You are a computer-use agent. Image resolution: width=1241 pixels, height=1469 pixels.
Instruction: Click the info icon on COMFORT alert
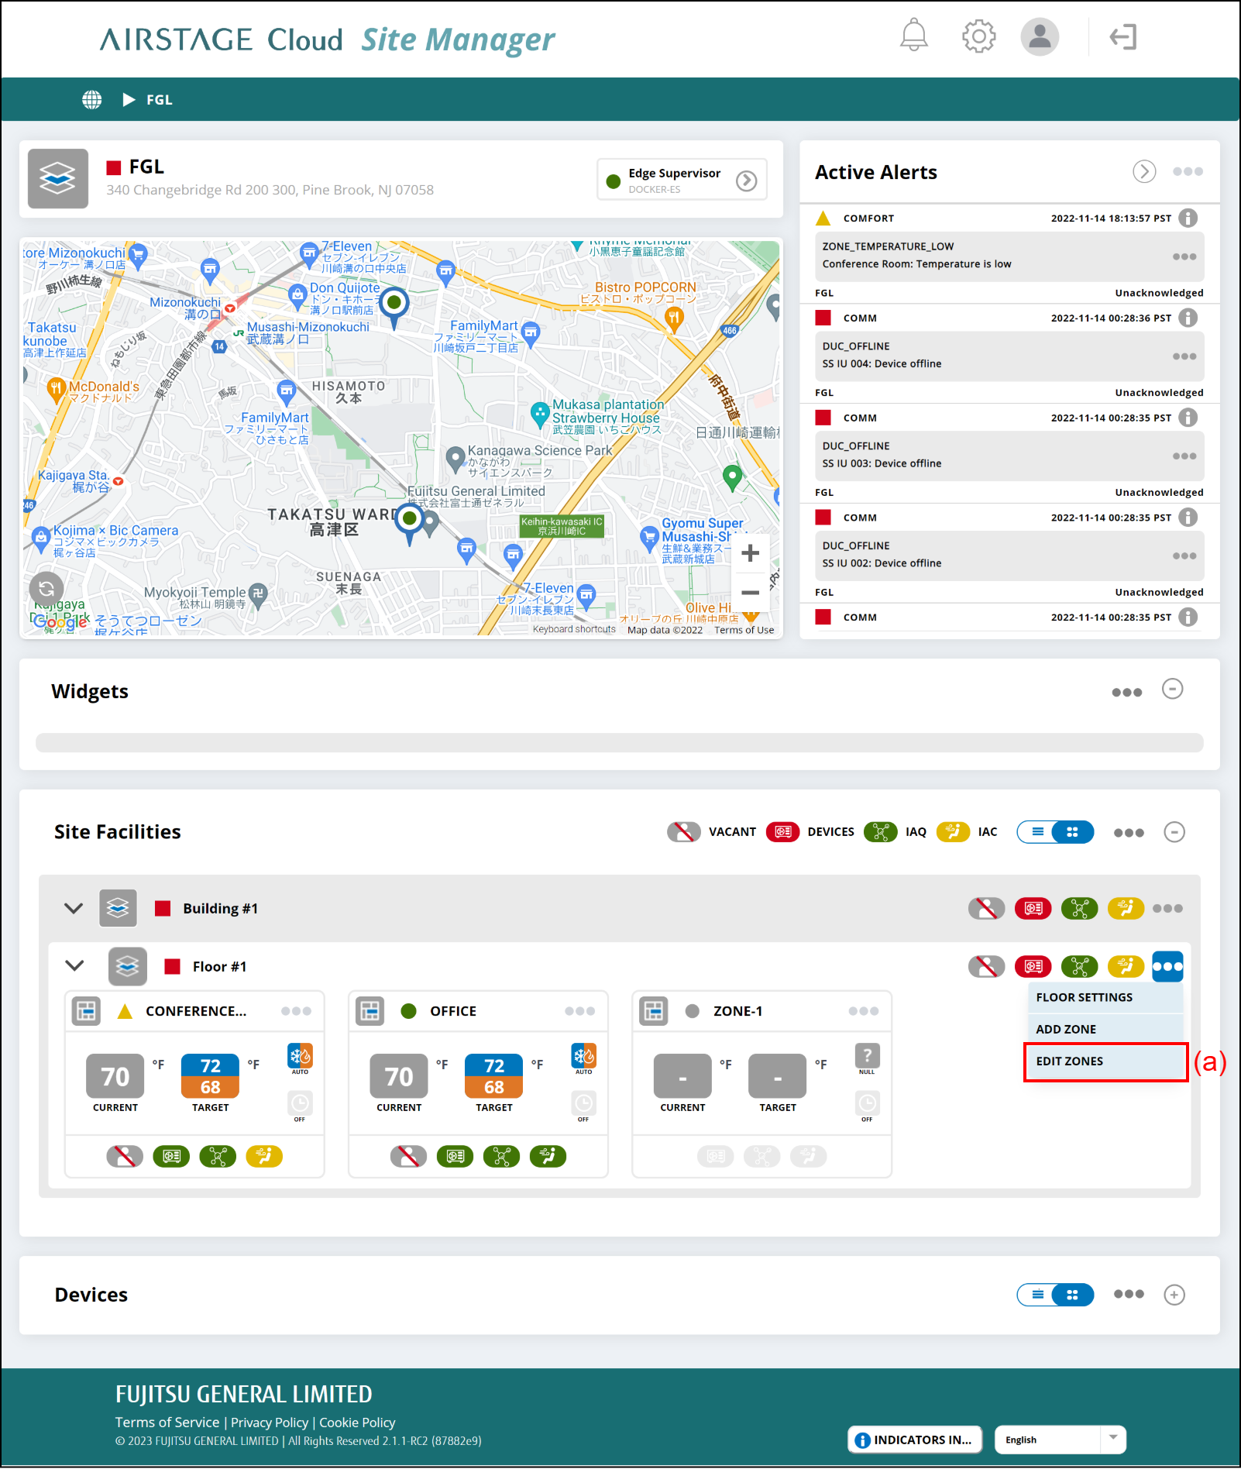tap(1188, 218)
